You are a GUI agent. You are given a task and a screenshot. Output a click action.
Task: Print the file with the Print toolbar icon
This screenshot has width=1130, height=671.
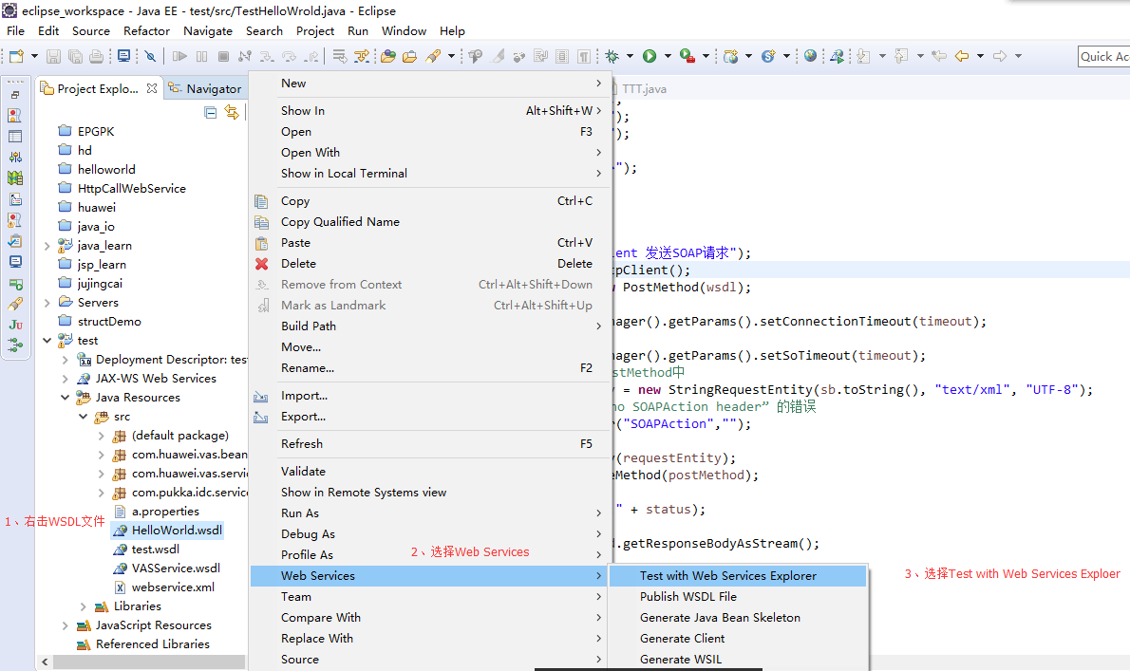tap(94, 55)
